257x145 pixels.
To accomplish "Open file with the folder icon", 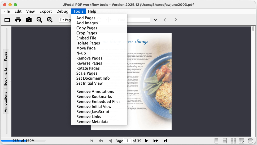I will pyautogui.click(x=7, y=20).
